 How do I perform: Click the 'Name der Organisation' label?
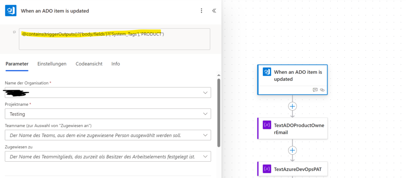click(x=27, y=83)
